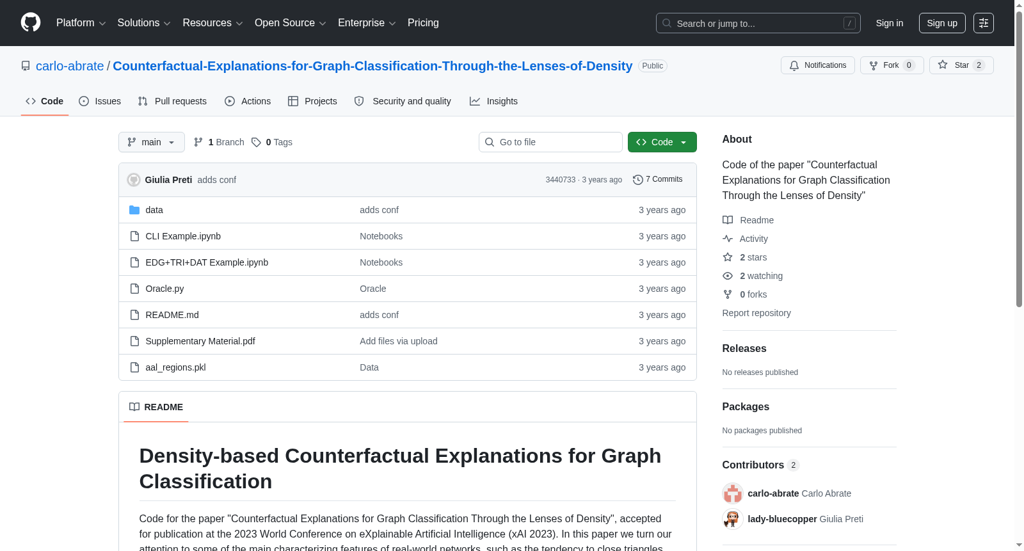
Task: Open the green Code dropdown button
Action: (x=662, y=142)
